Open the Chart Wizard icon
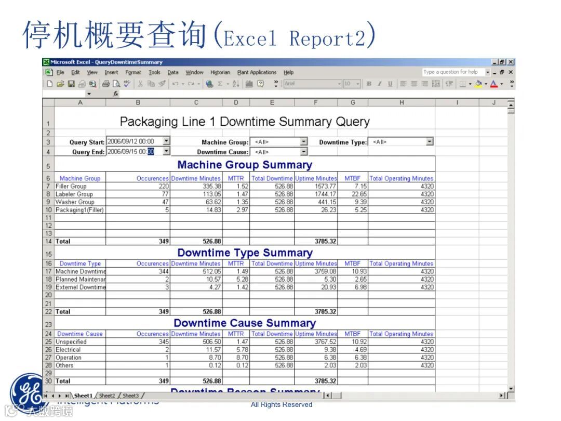Viewport: 561px width, 421px height. point(249,84)
